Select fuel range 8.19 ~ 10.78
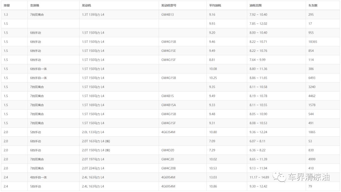341x192 pixels. click(x=258, y=96)
